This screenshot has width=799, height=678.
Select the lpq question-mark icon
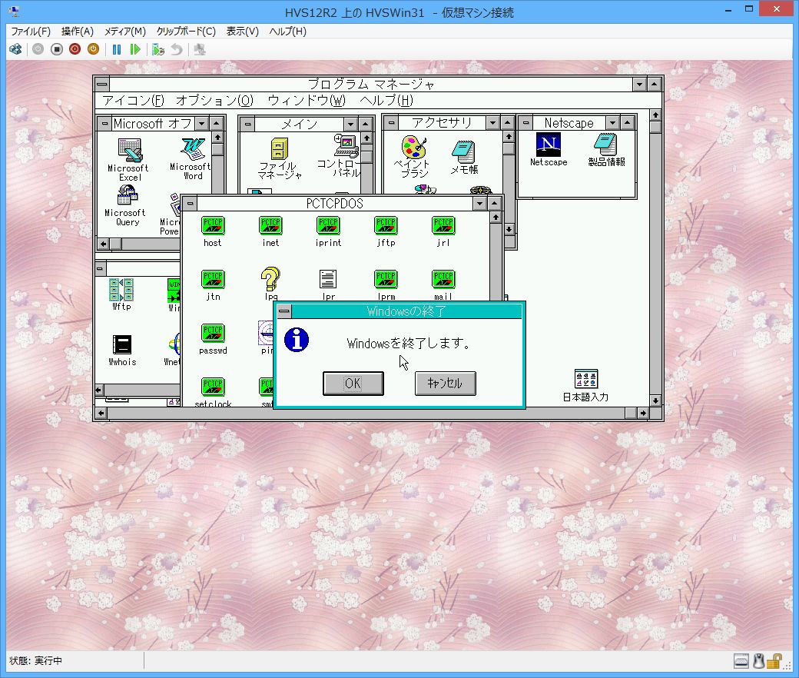pos(270,284)
